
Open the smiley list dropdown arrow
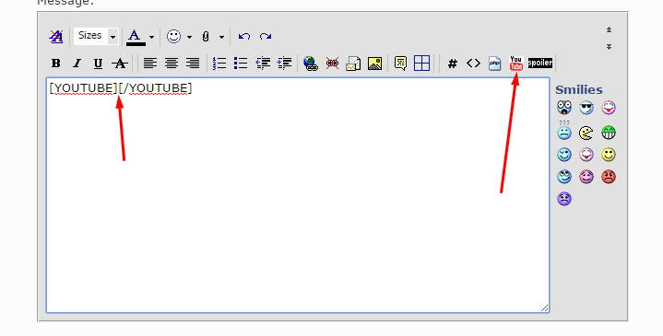tap(189, 37)
